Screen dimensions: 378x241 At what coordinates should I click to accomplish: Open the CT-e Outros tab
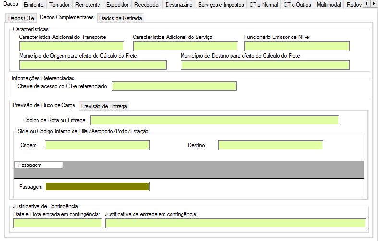coord(297,5)
